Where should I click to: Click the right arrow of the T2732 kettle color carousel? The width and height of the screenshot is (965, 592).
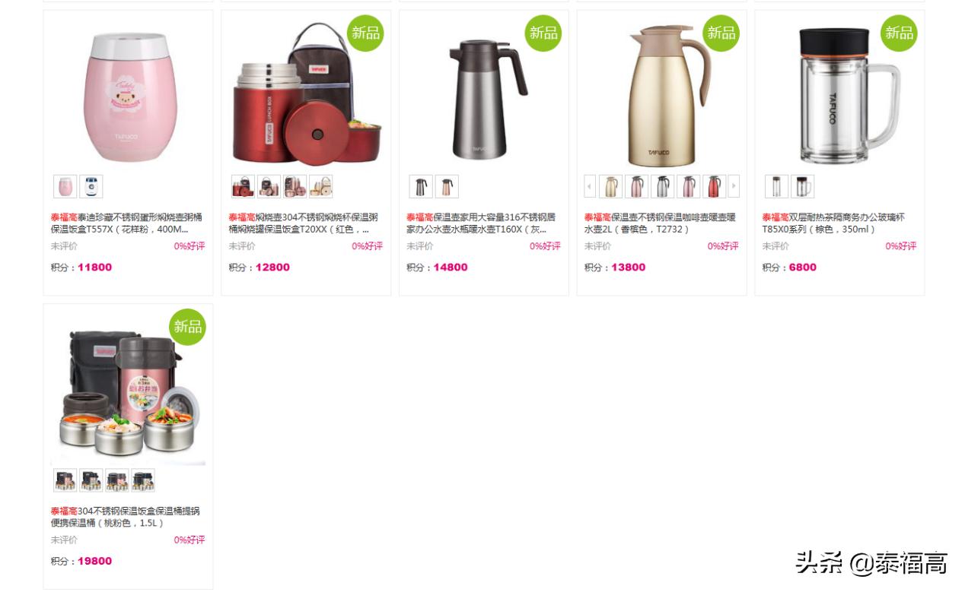click(734, 186)
